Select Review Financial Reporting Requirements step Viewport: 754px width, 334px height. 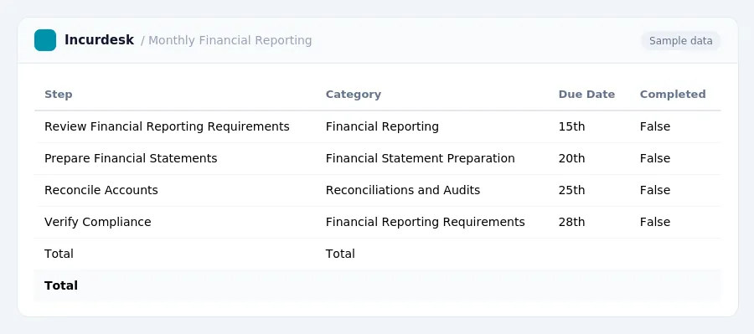click(x=167, y=126)
